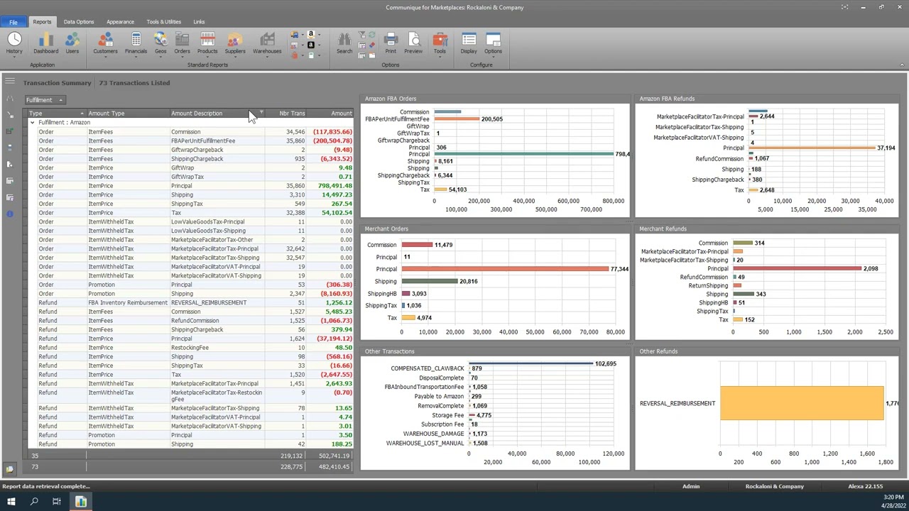Open the Orders reports dropdown
This screenshot has width=909, height=511.
pyautogui.click(x=182, y=43)
